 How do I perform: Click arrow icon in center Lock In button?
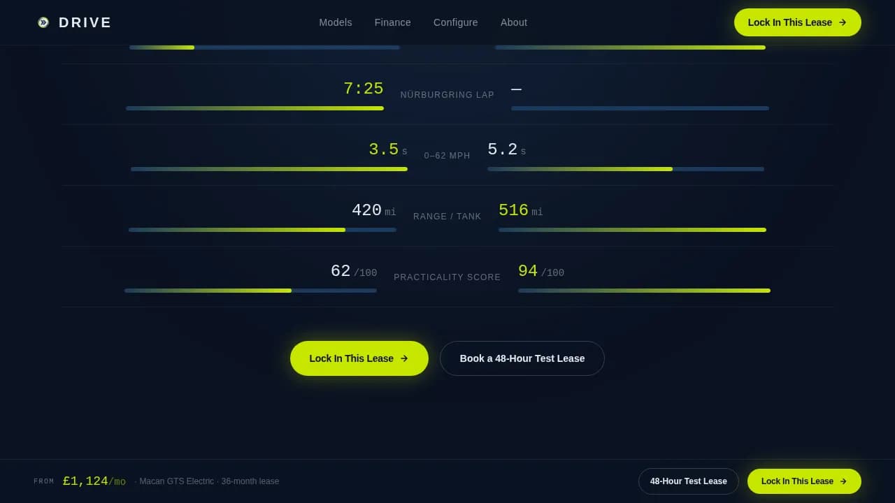tap(404, 358)
